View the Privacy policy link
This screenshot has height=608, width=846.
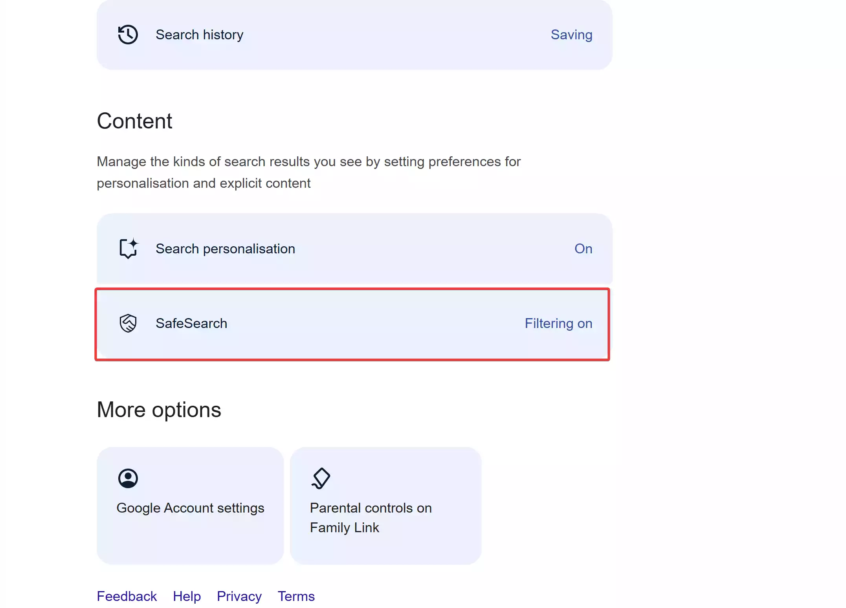point(239,596)
